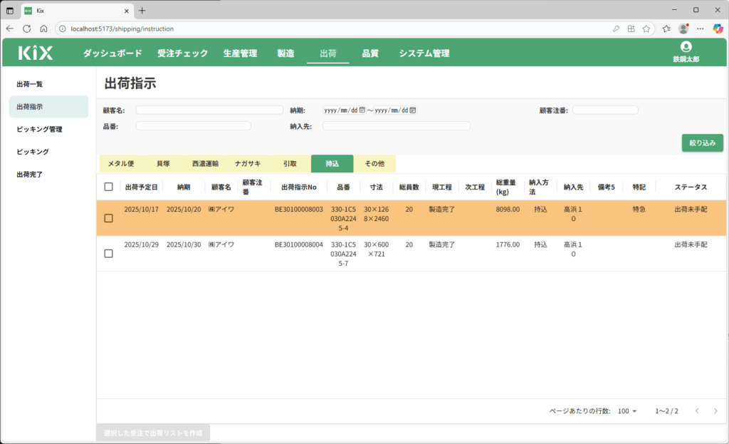Toggle the select-all checkbox in table header
This screenshot has width=729, height=444.
pos(108,187)
